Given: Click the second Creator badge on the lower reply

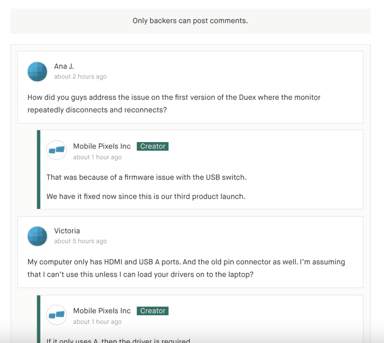Looking at the screenshot, I should click(x=152, y=311).
